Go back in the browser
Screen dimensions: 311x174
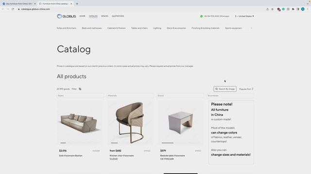coord(3,9)
